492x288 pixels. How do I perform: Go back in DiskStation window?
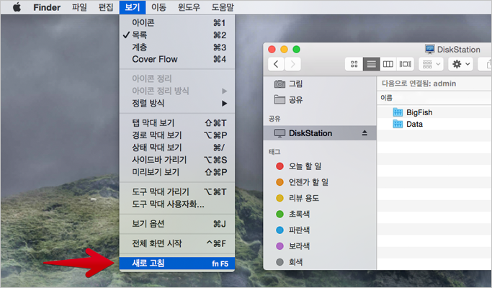276,64
